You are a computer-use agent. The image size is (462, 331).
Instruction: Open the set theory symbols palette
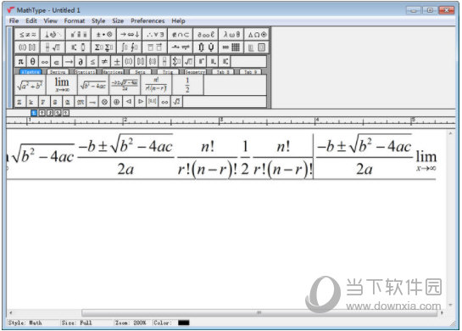[181, 35]
